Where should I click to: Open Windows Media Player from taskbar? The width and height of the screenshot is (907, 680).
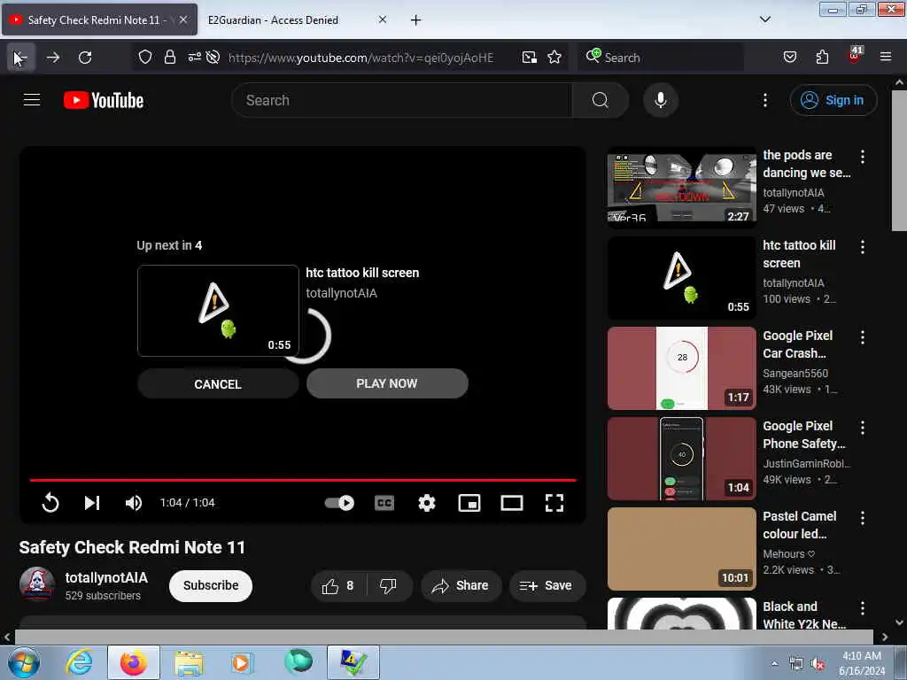(241, 663)
